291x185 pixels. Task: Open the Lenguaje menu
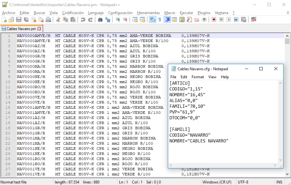tap(96, 13)
